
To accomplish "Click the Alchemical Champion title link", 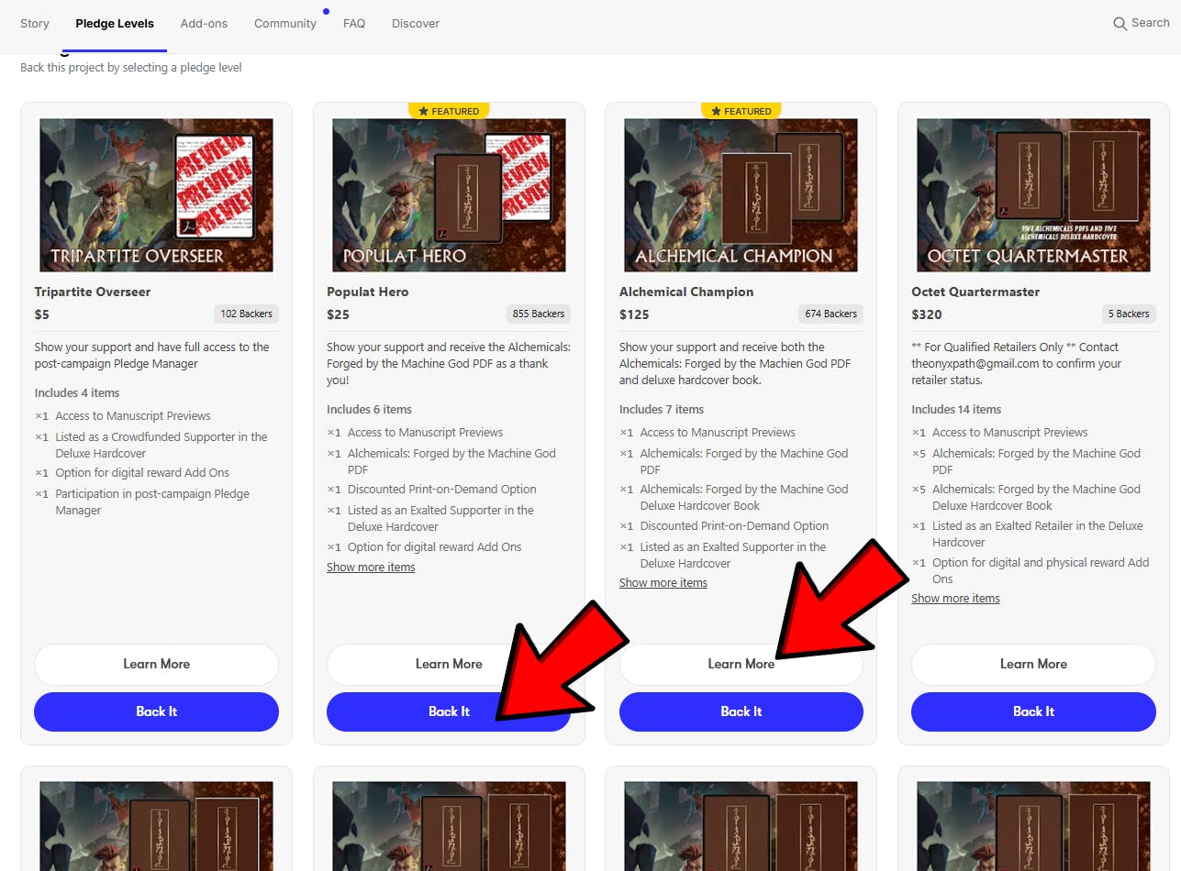I will coord(686,292).
